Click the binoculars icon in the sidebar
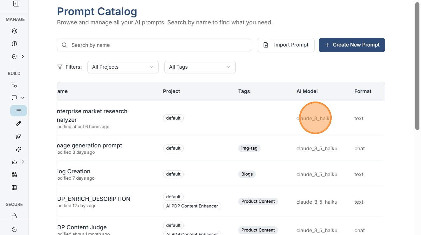Image resolution: width=421 pixels, height=235 pixels. tap(14, 175)
